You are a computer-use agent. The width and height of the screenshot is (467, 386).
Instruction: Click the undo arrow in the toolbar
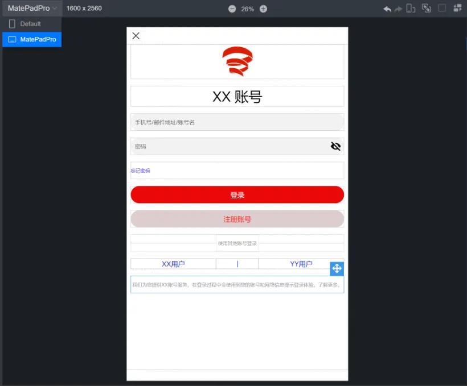387,8
